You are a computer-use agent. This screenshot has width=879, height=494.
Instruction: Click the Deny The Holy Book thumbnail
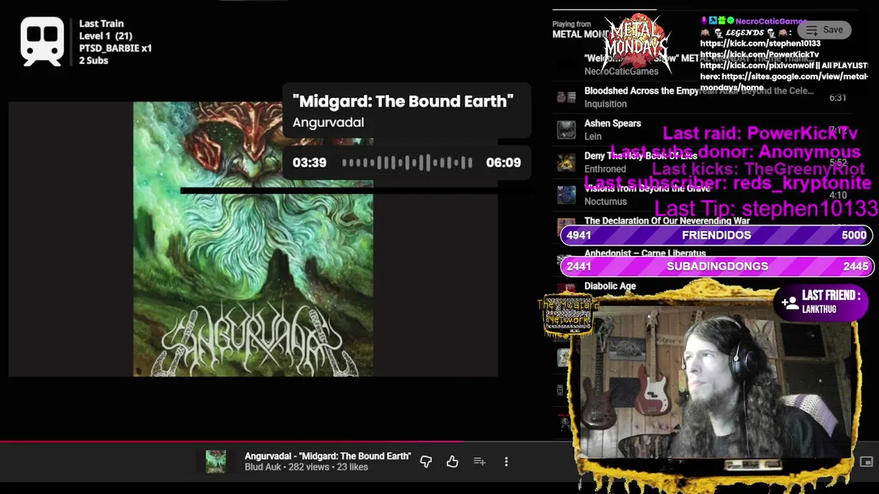point(566,163)
